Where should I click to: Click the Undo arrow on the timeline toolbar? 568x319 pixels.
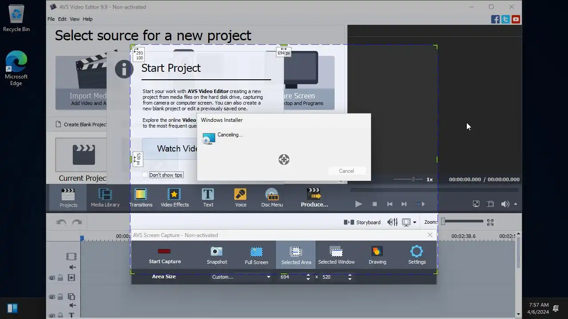point(61,222)
